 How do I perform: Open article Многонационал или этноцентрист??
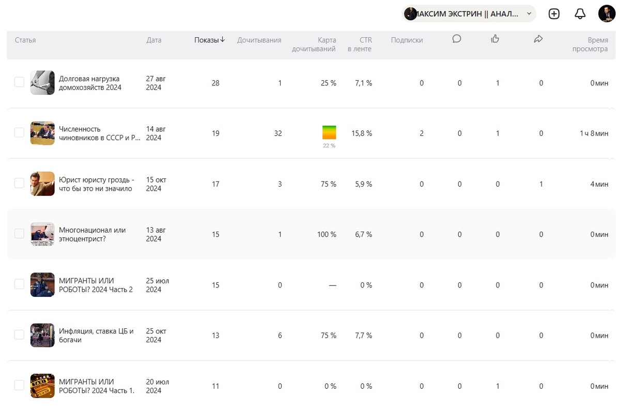coord(92,234)
